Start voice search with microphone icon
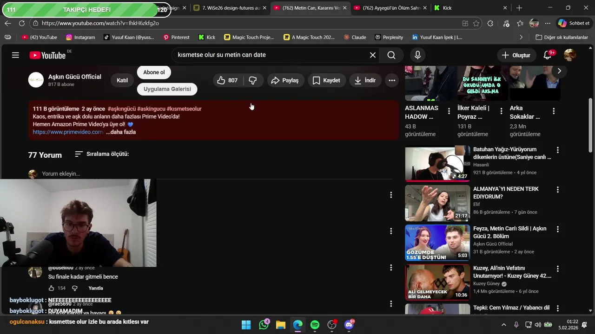The height and width of the screenshot is (334, 595). click(x=417, y=55)
